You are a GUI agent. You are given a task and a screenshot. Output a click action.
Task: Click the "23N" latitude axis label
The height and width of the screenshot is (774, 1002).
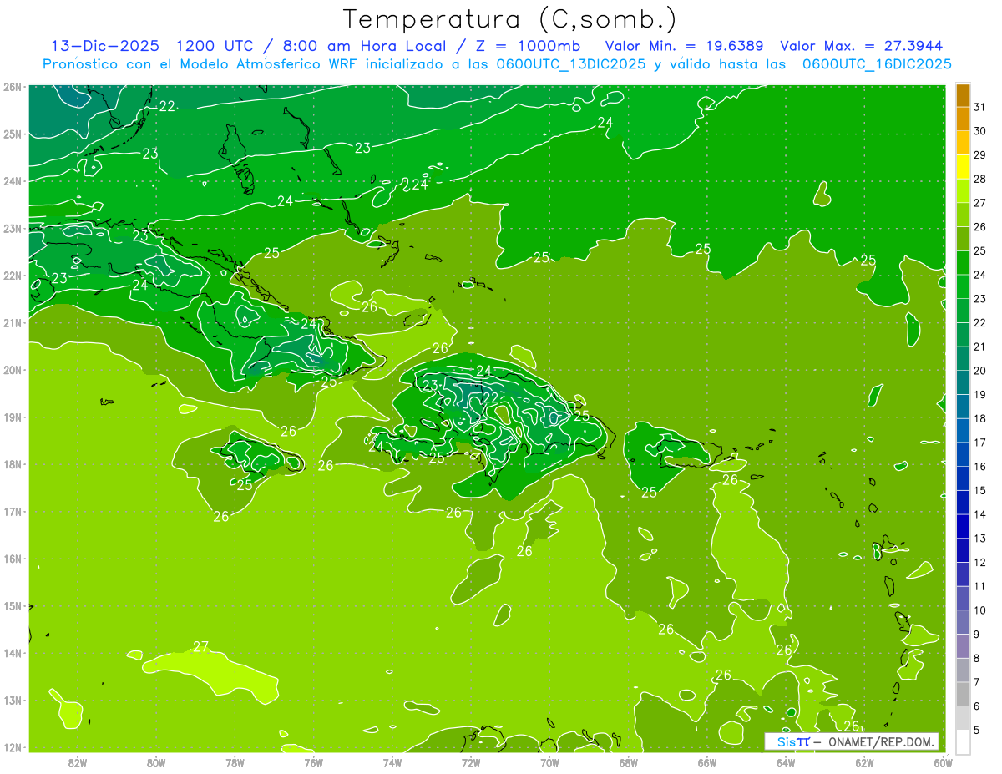pos(13,228)
